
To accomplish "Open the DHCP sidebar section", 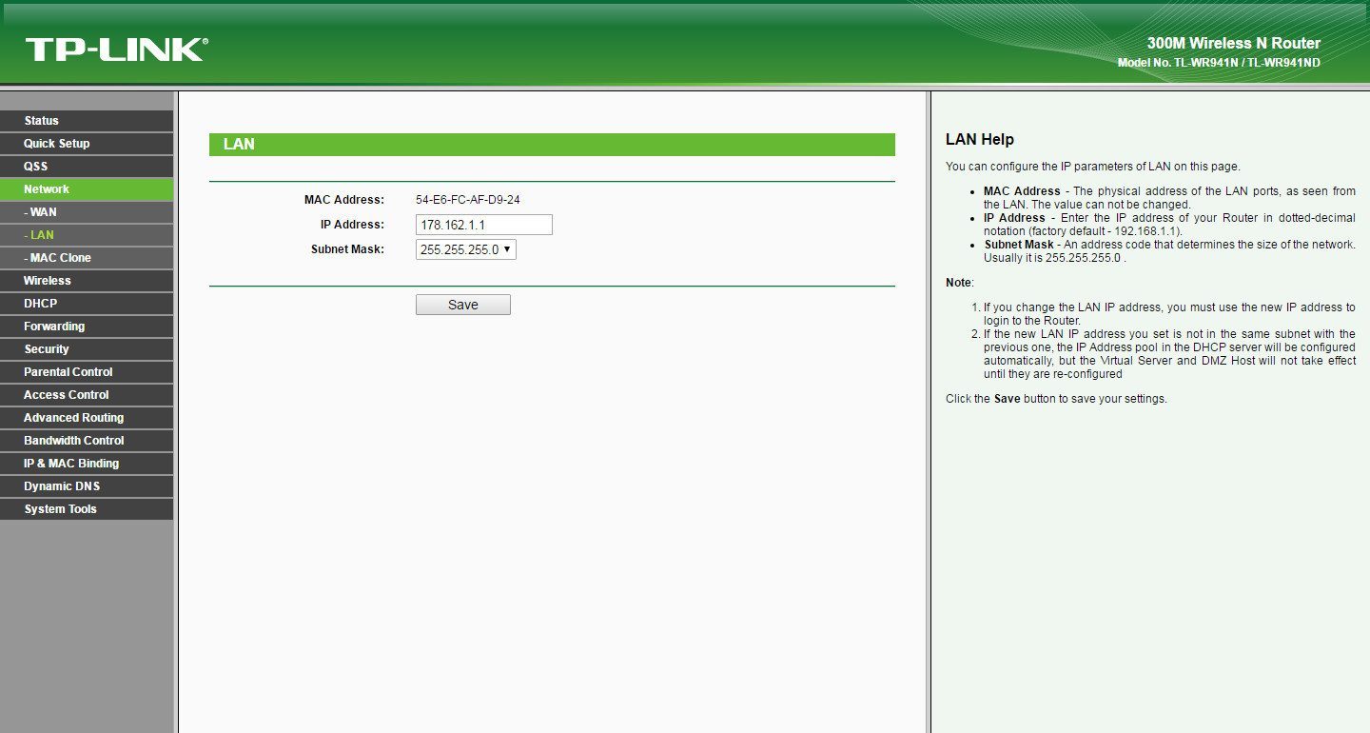I will pyautogui.click(x=87, y=304).
